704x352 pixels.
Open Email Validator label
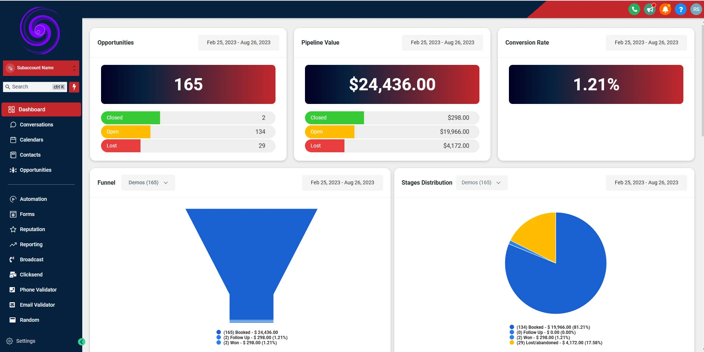pyautogui.click(x=37, y=305)
